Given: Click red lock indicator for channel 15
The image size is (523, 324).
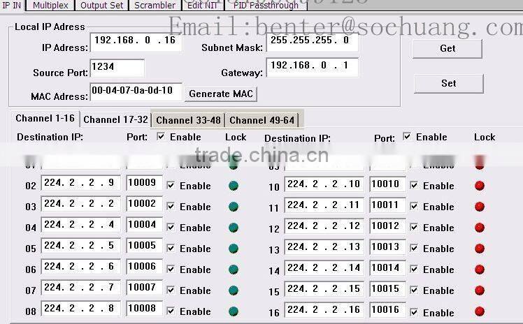Looking at the screenshot, I should [x=480, y=290].
